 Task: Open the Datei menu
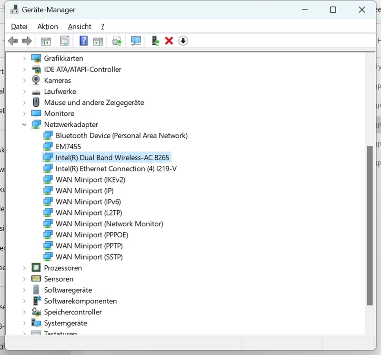coord(19,27)
